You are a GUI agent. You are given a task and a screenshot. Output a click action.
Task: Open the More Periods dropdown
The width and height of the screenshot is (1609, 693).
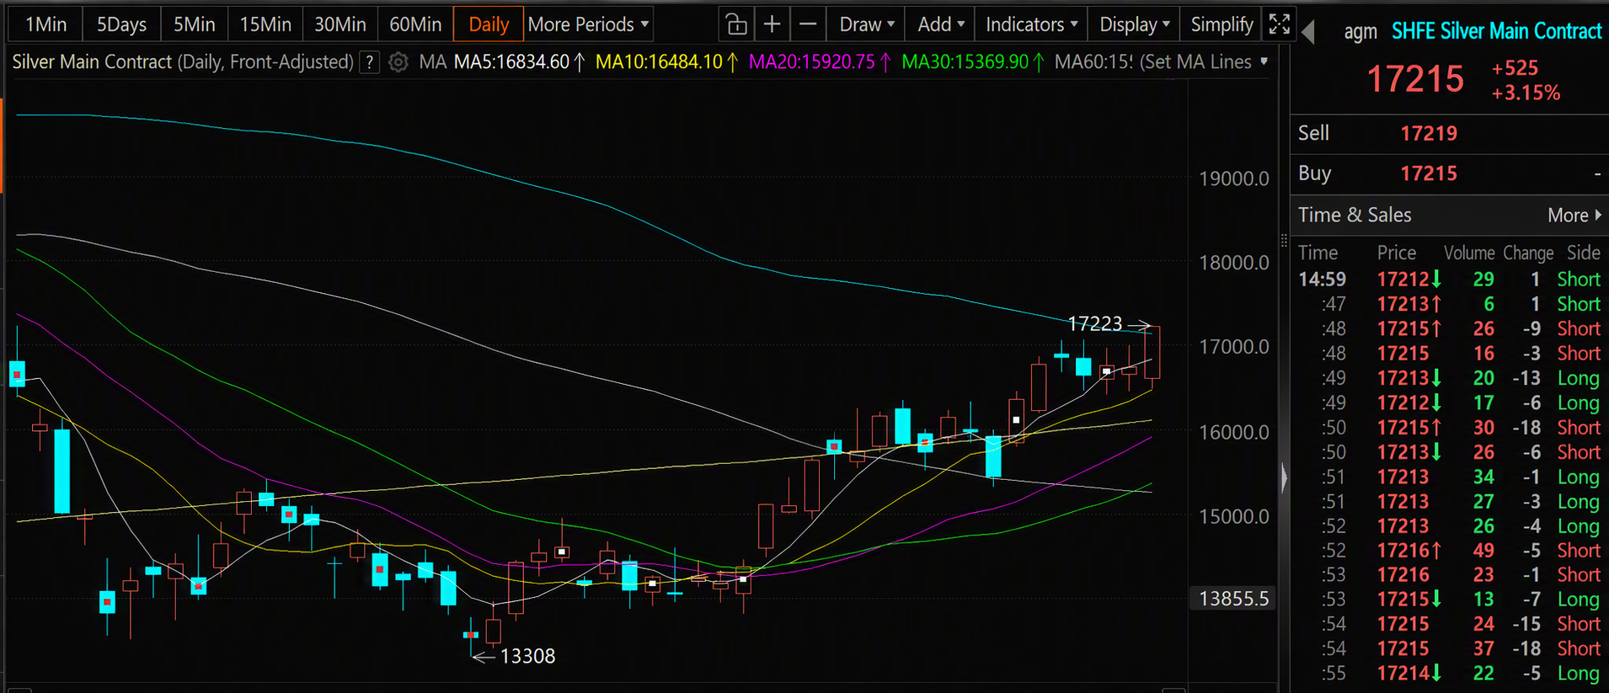[588, 24]
